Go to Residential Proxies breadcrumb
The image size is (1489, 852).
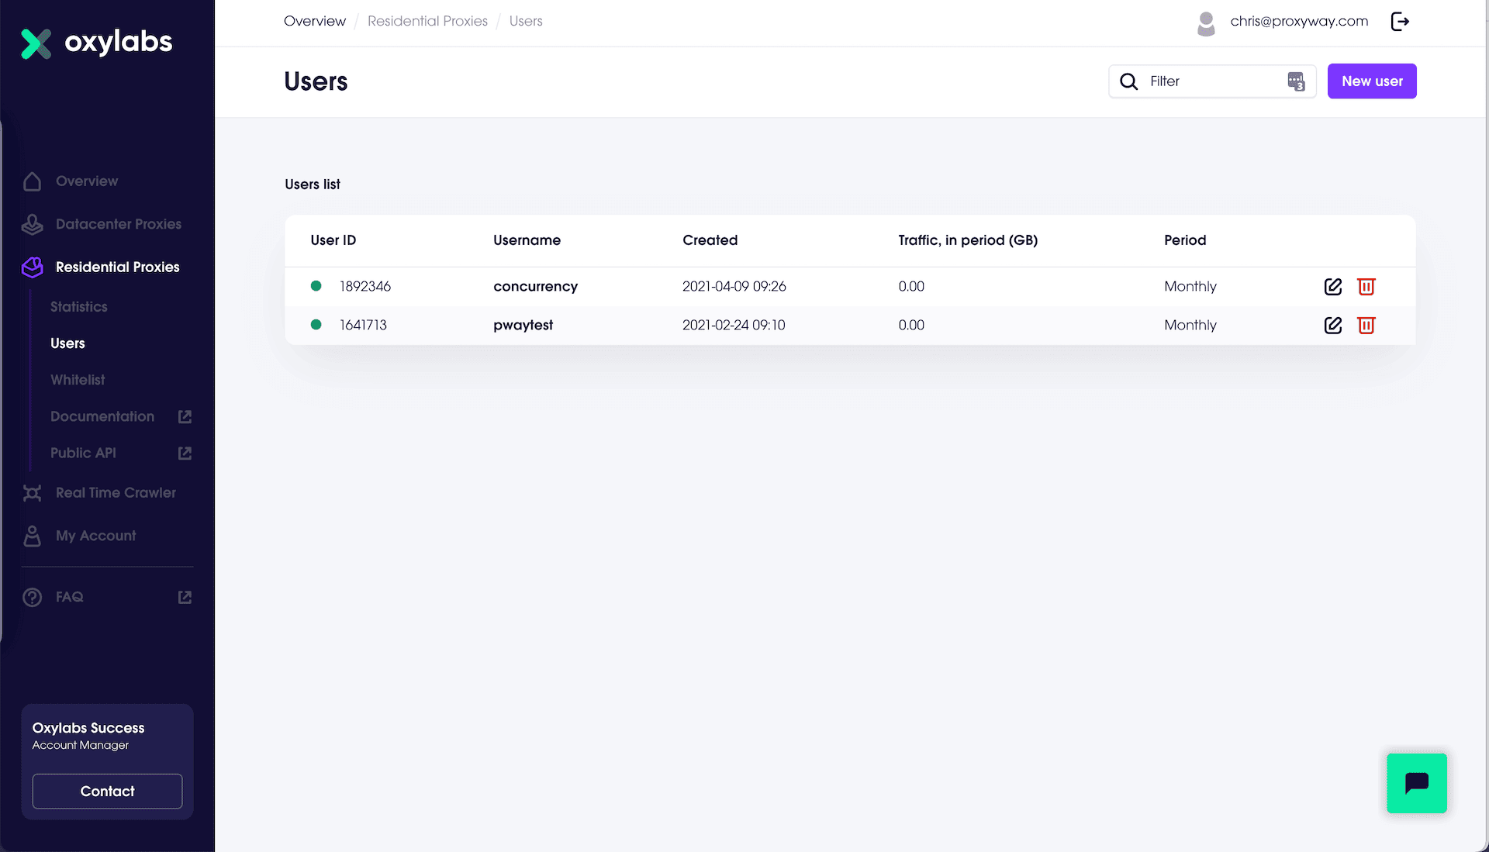[427, 22]
